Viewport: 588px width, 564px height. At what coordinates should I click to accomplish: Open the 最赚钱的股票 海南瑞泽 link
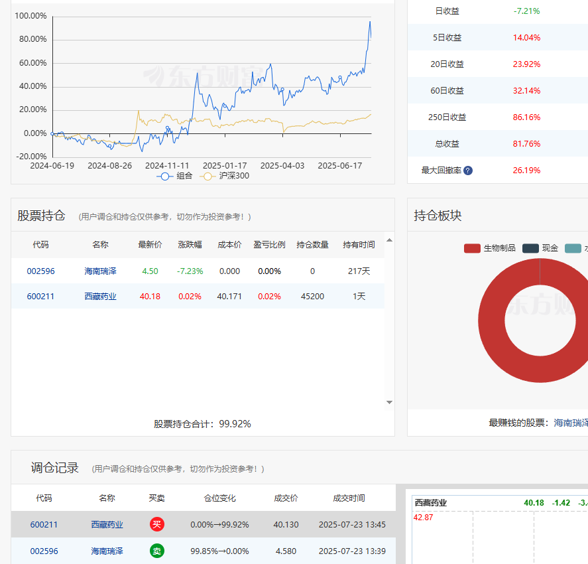coord(570,423)
